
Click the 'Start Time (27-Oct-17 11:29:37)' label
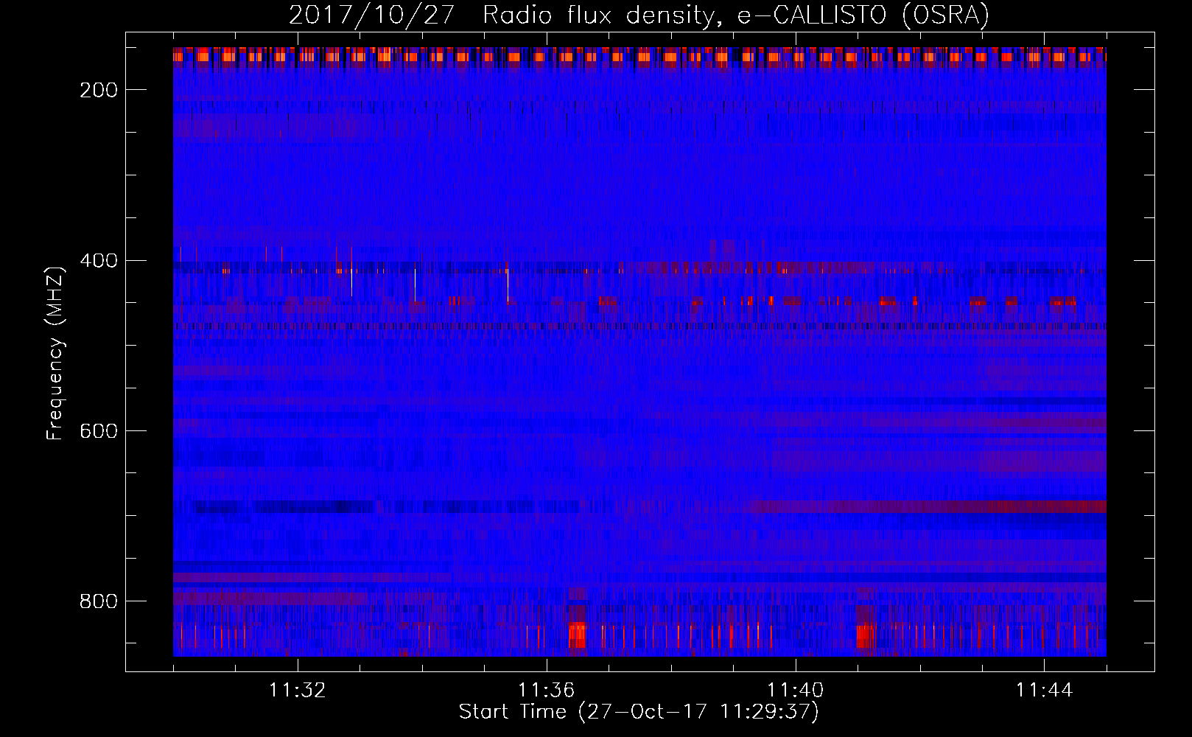point(639,712)
